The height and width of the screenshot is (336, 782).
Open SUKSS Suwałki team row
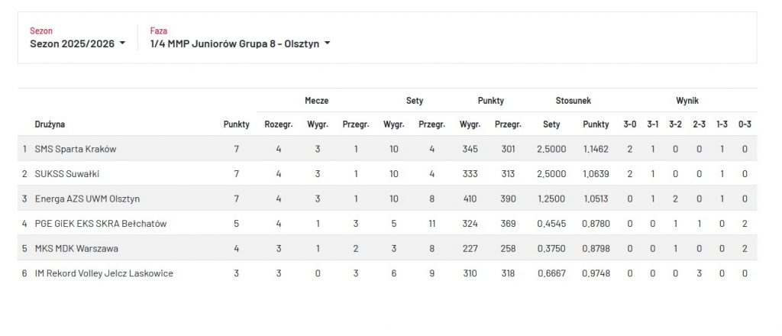pos(67,174)
